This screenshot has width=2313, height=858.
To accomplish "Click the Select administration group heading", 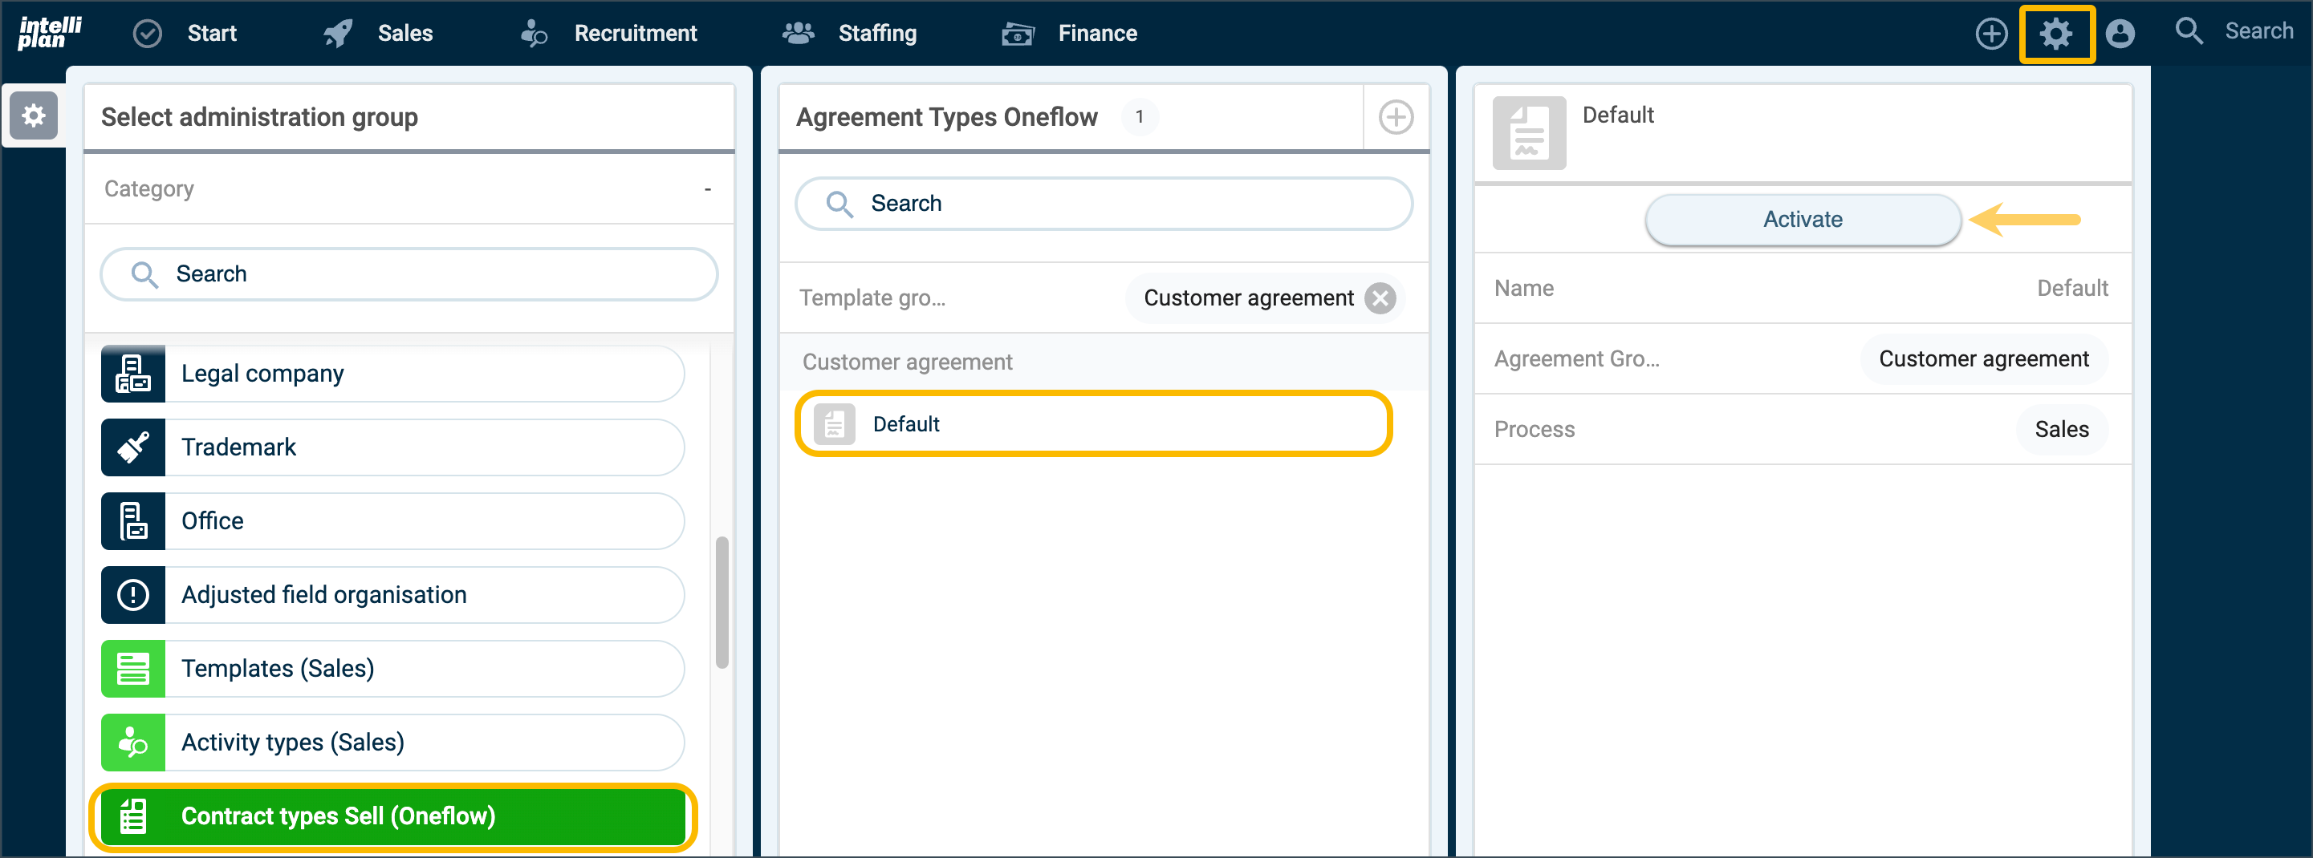I will 259,117.
